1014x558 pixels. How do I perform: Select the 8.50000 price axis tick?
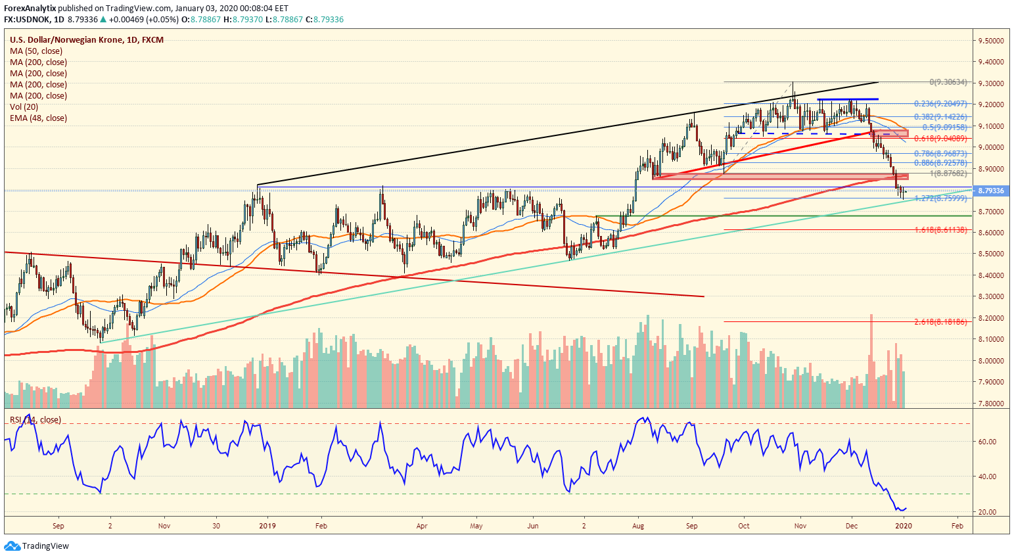pyautogui.click(x=990, y=254)
